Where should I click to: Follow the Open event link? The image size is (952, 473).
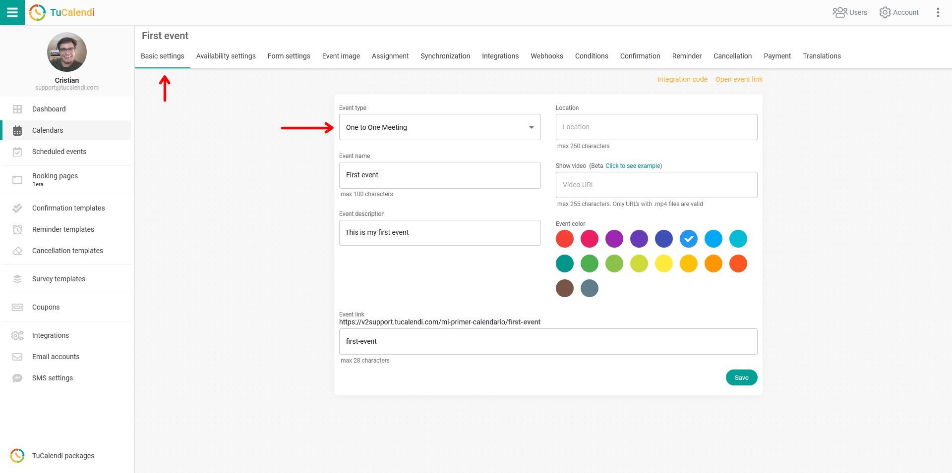point(738,79)
